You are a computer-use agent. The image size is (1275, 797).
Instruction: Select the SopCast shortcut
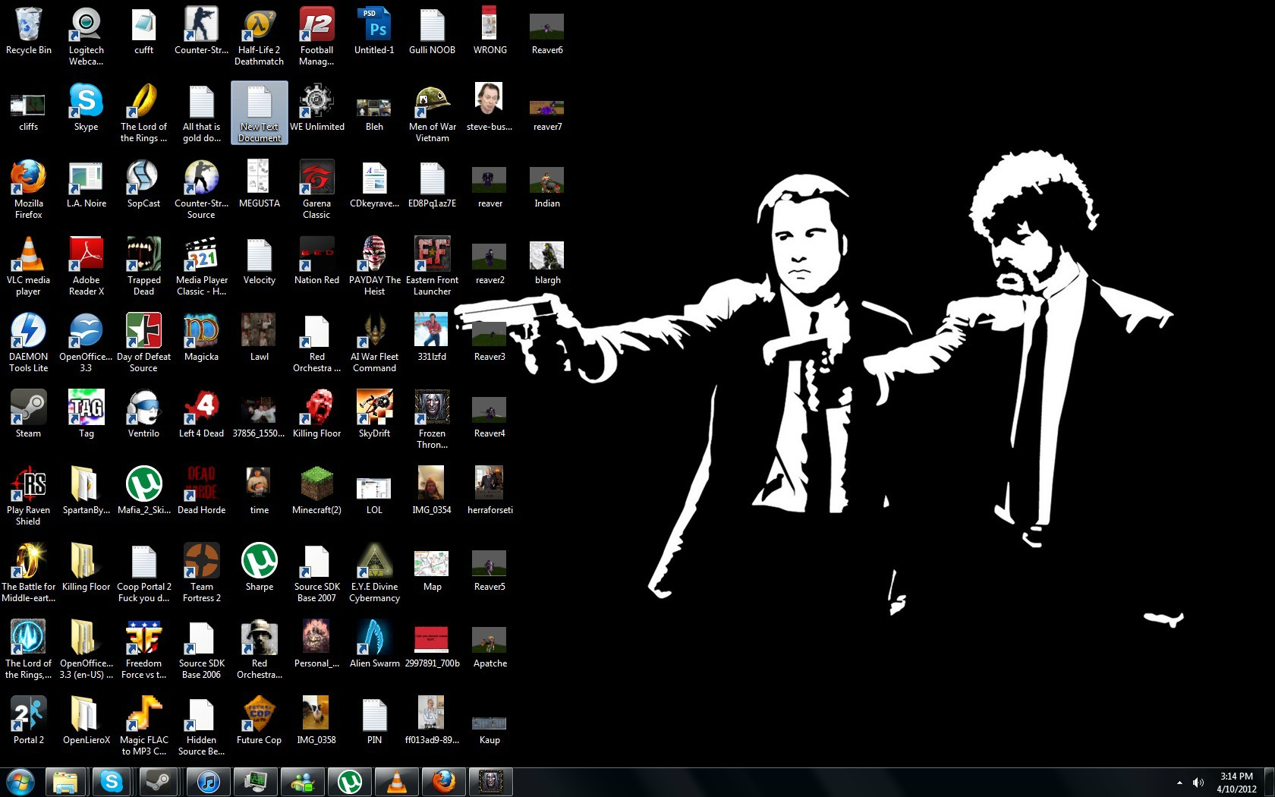pyautogui.click(x=143, y=185)
